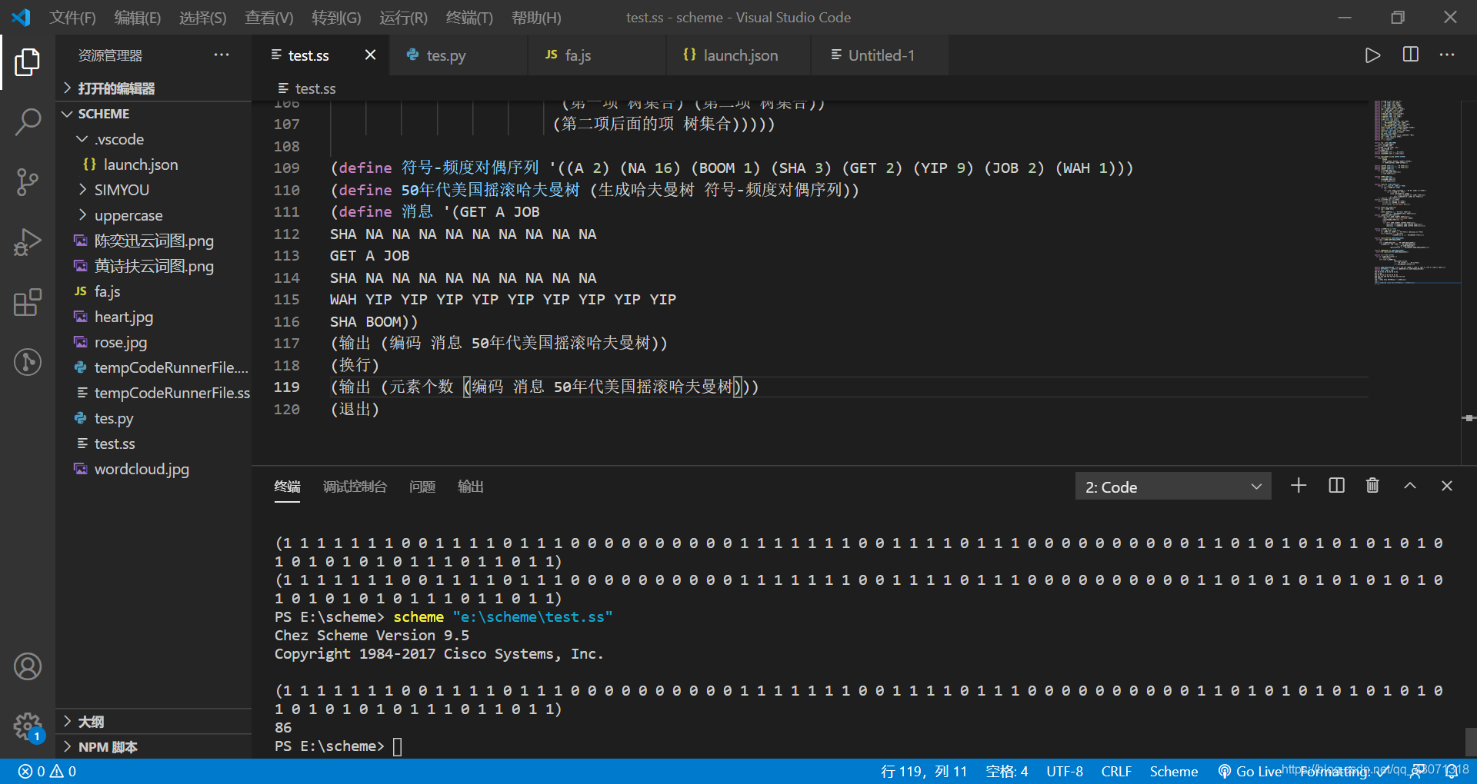1477x784 pixels.
Task: Select the 终端 panel tab
Action: tap(287, 487)
